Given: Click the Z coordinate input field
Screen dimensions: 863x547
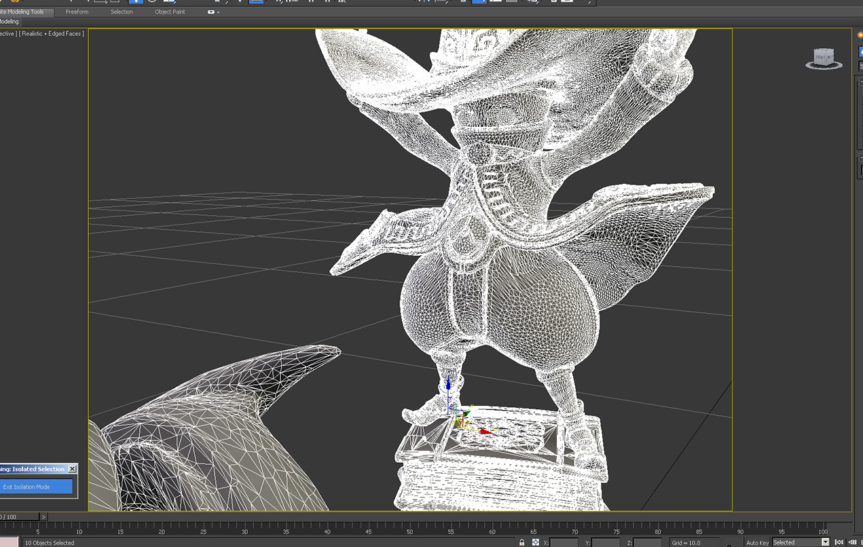Looking at the screenshot, I should pyautogui.click(x=647, y=542).
